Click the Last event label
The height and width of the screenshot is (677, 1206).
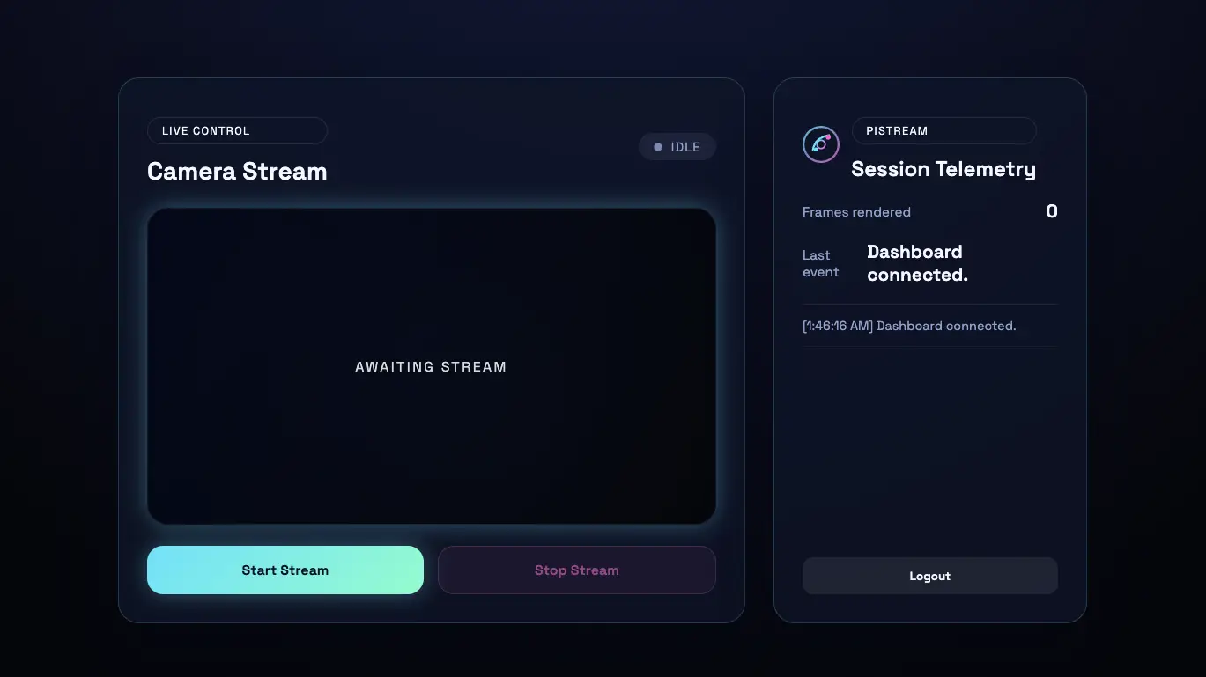[x=820, y=263]
